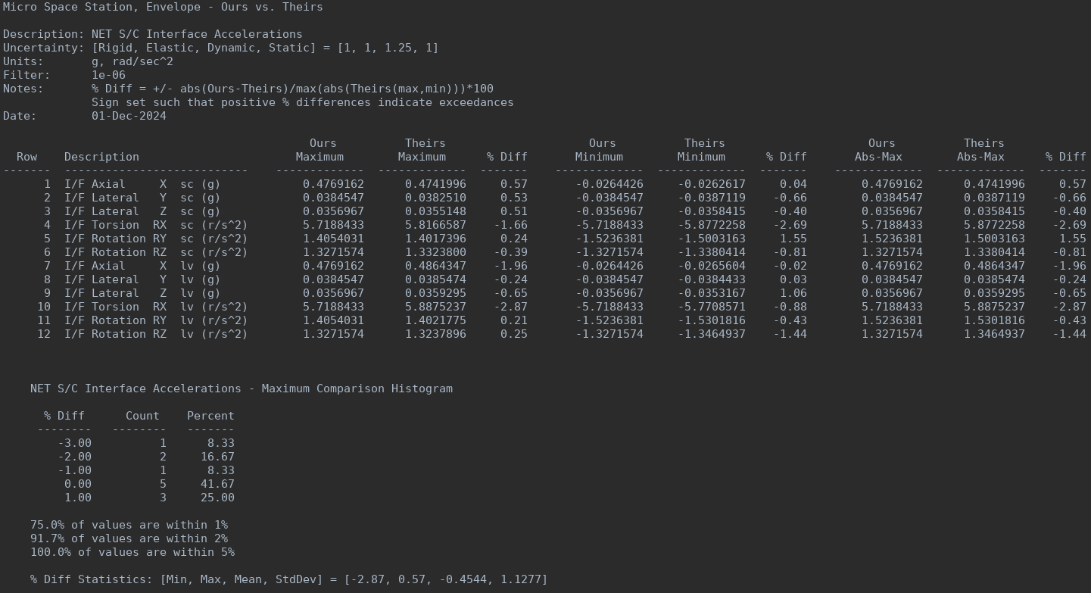1091x593 pixels.
Task: Click the % Diff value 1.06
Action: pyautogui.click(x=793, y=293)
